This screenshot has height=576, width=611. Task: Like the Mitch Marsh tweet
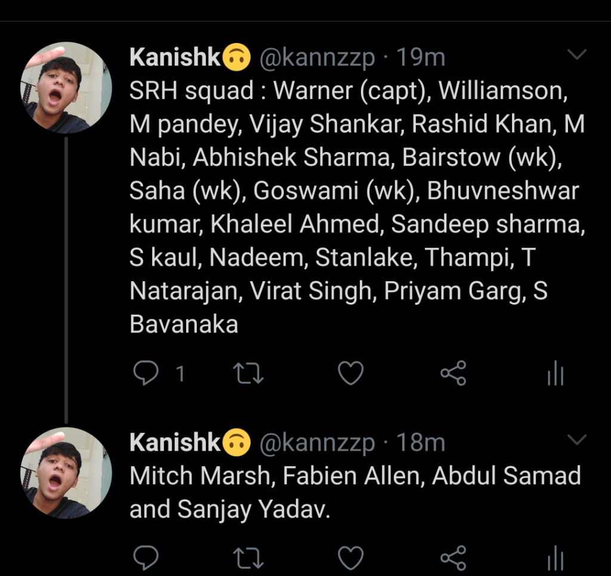(x=351, y=558)
